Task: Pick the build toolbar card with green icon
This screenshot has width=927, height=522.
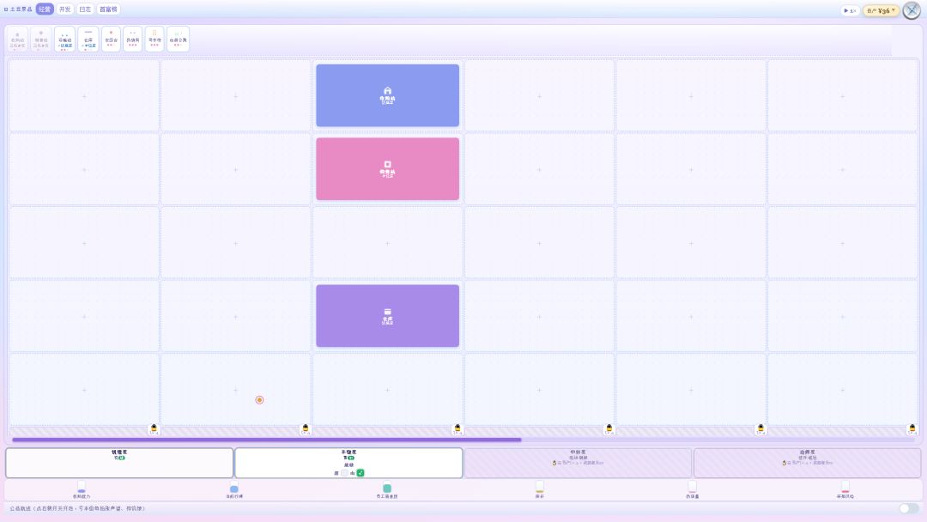Action: point(178,39)
